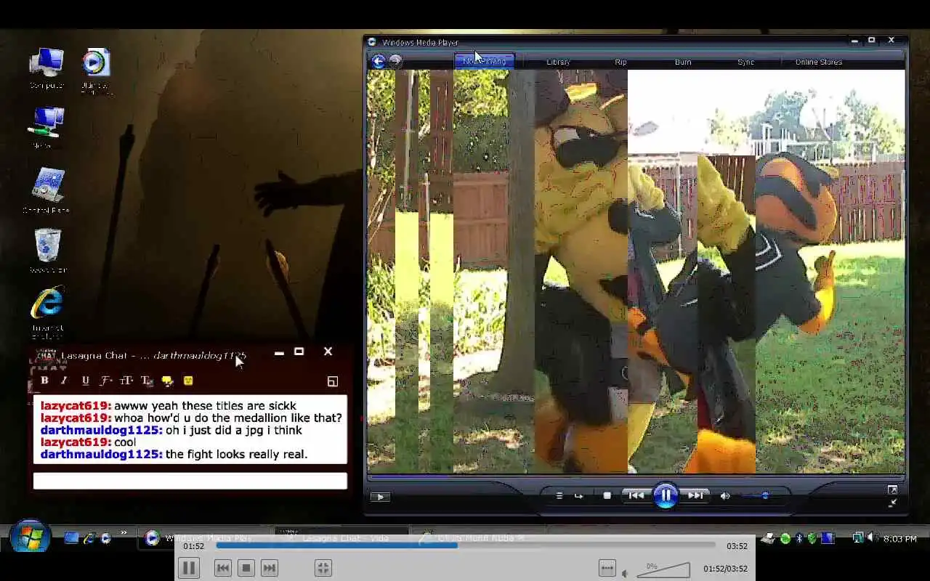Image resolution: width=930 pixels, height=581 pixels.
Task: Click the yellow chat bubbles icon
Action: point(168,381)
